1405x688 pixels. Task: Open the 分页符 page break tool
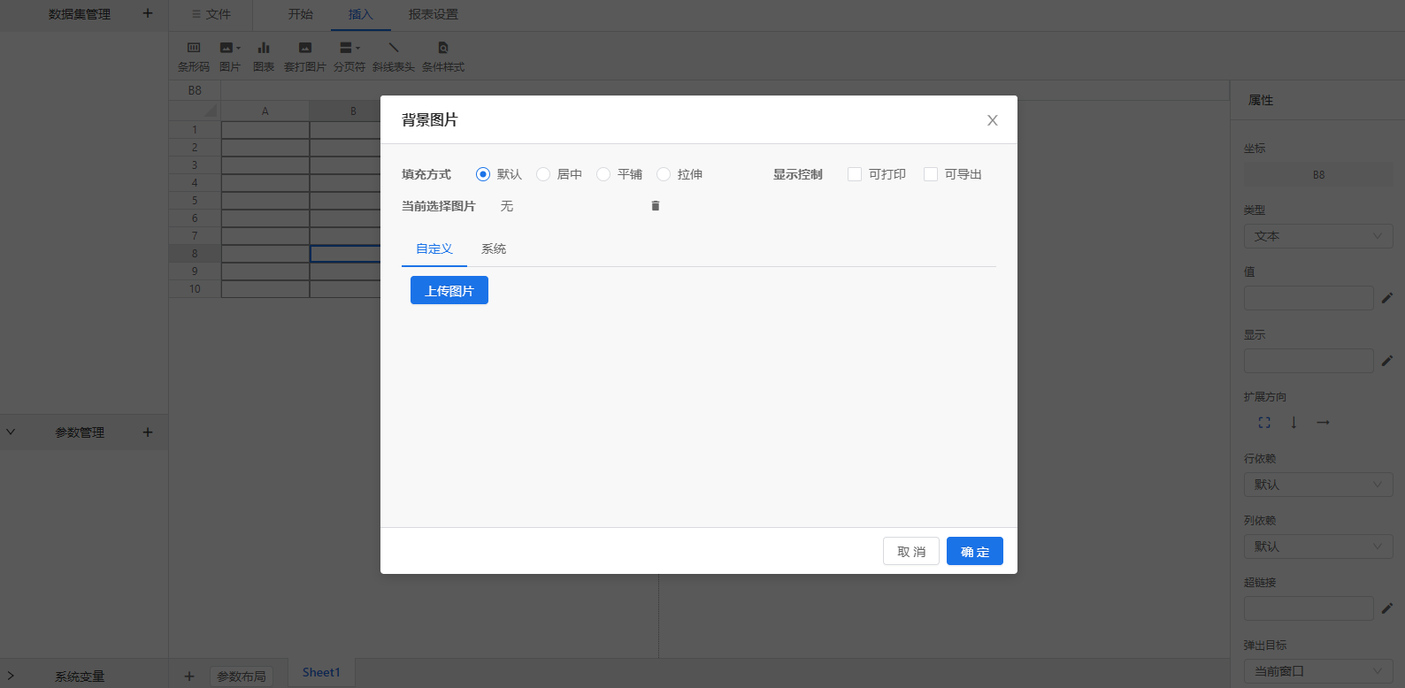point(349,57)
